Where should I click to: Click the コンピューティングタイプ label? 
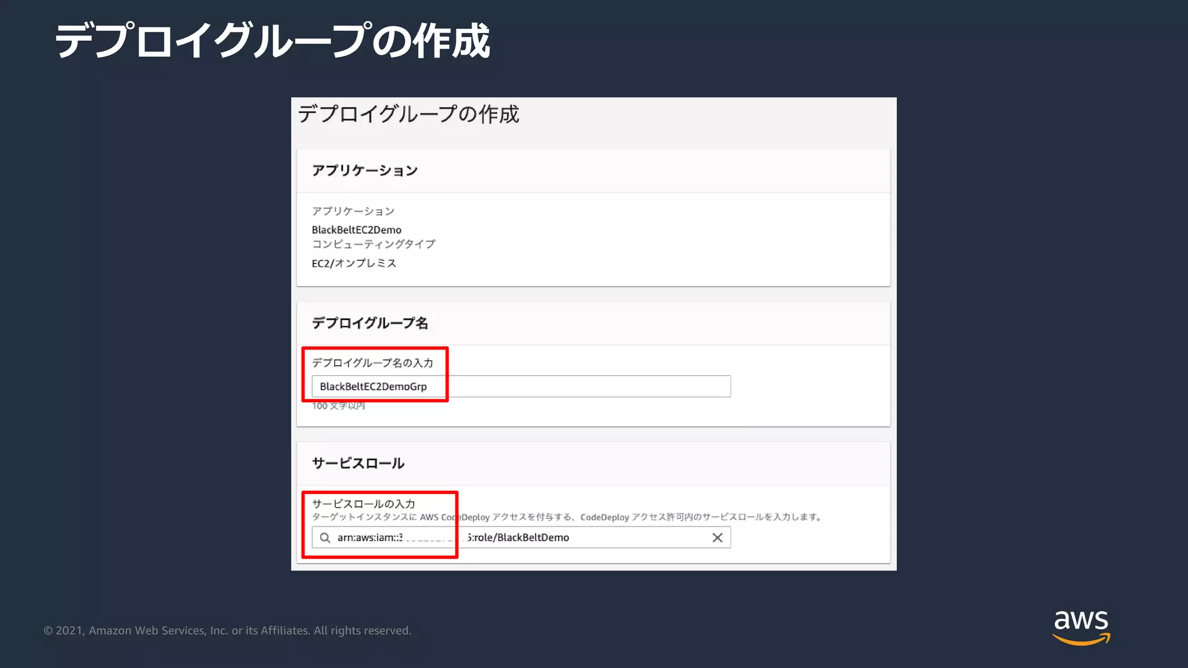pos(374,244)
